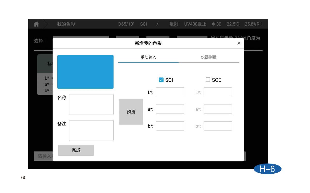Tap the D65/10° light source indicator
This screenshot has width=310, height=193.
point(126,24)
